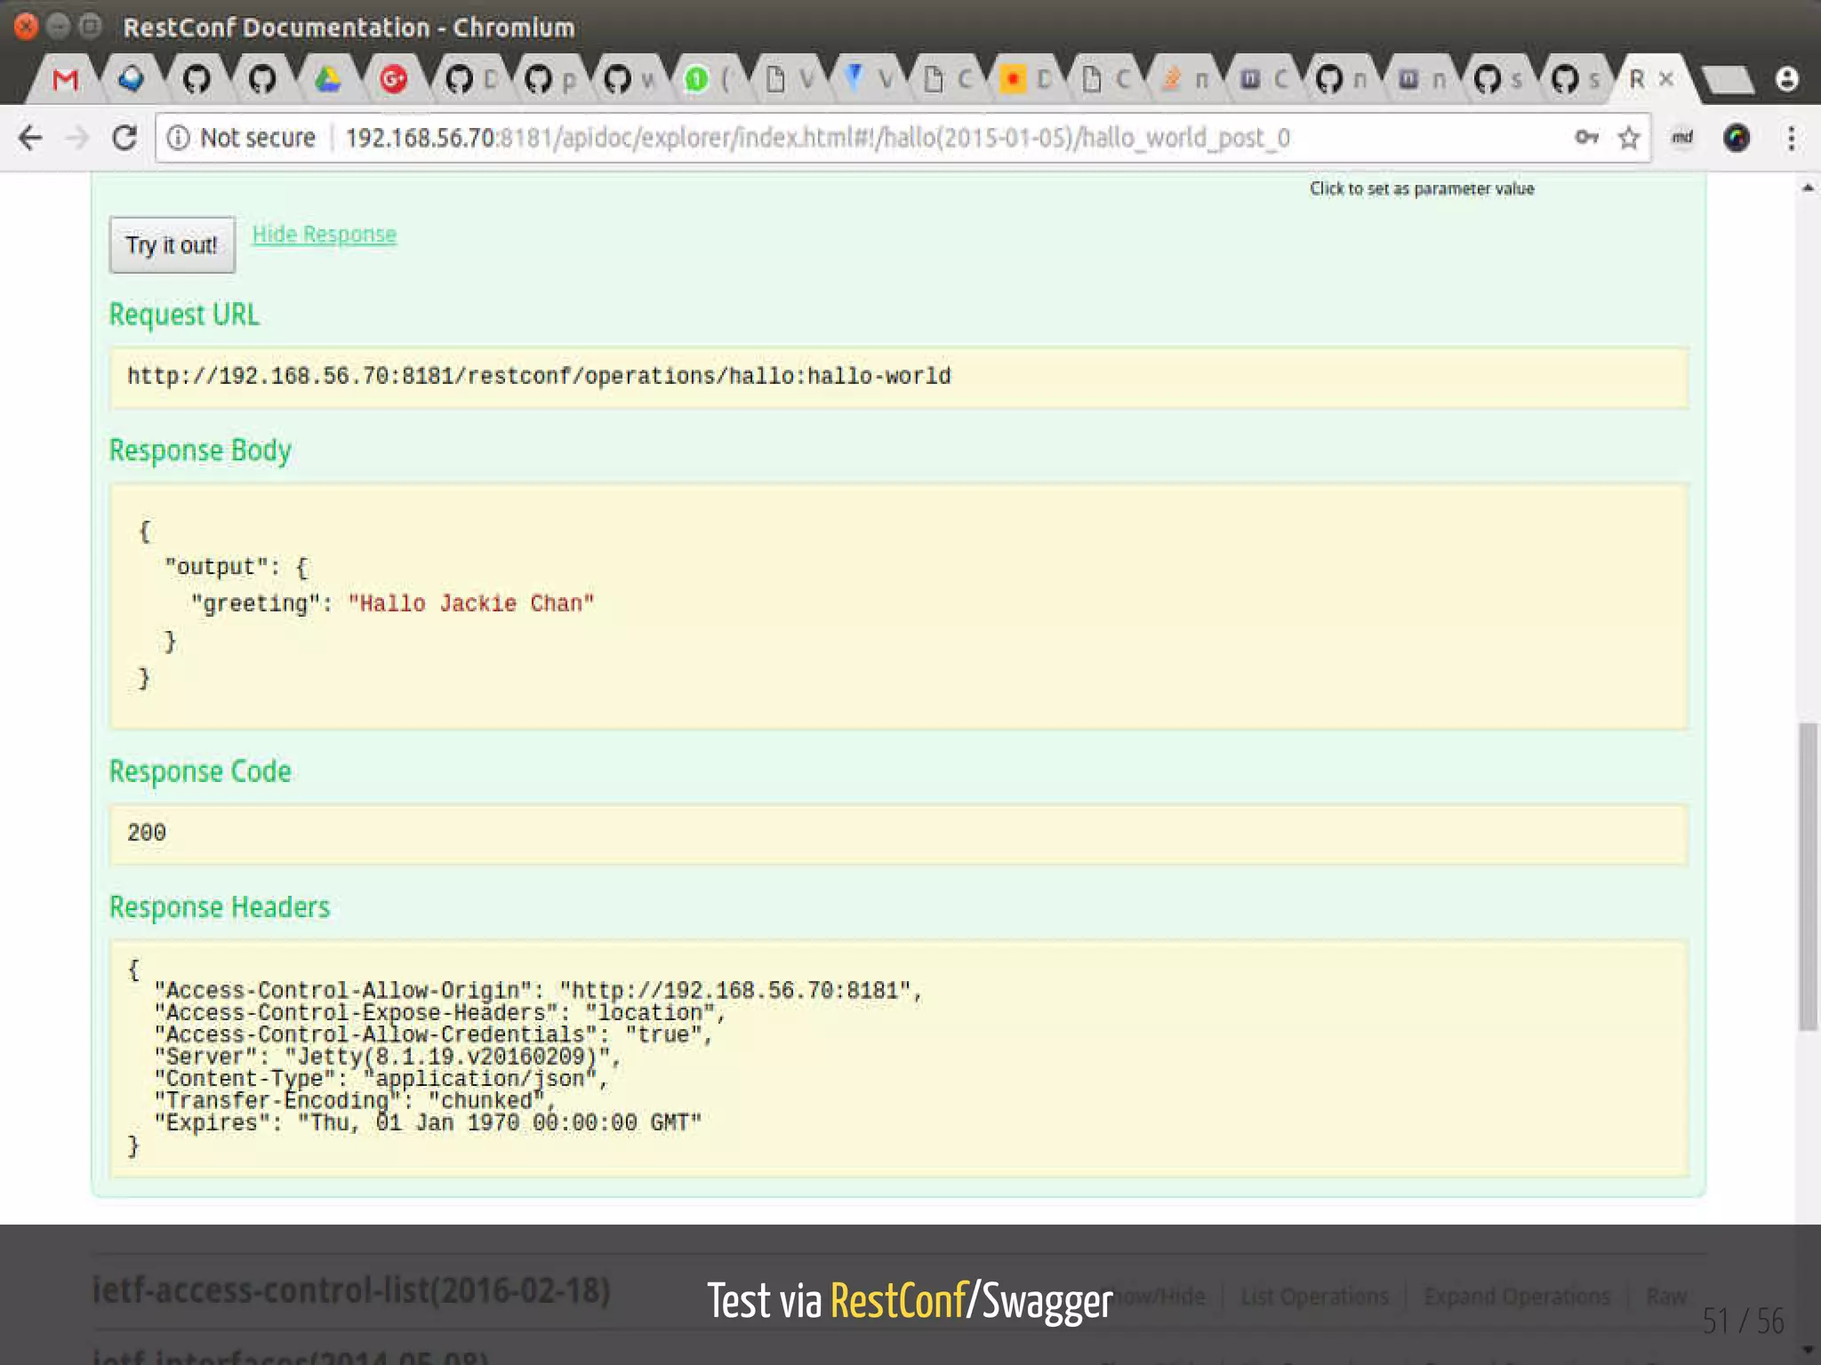Reload the current page
The image size is (1821, 1365).
click(x=124, y=138)
